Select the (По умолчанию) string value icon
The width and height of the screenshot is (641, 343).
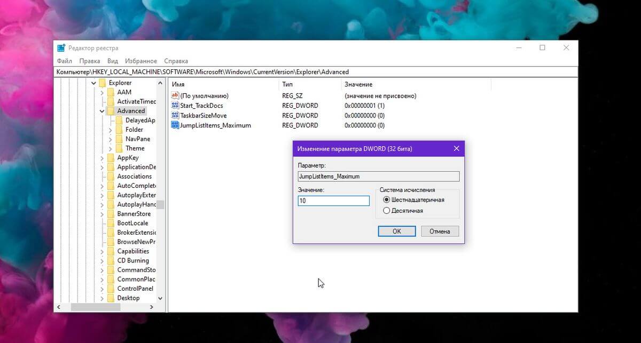(x=175, y=95)
